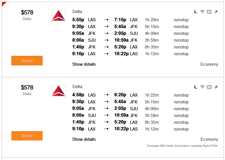225x160 pixels.
Task: Click the power plug icon in second result
Action: [x=216, y=87]
